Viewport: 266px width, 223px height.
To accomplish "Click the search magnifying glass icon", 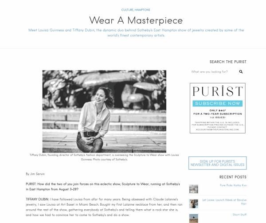I will (241, 72).
